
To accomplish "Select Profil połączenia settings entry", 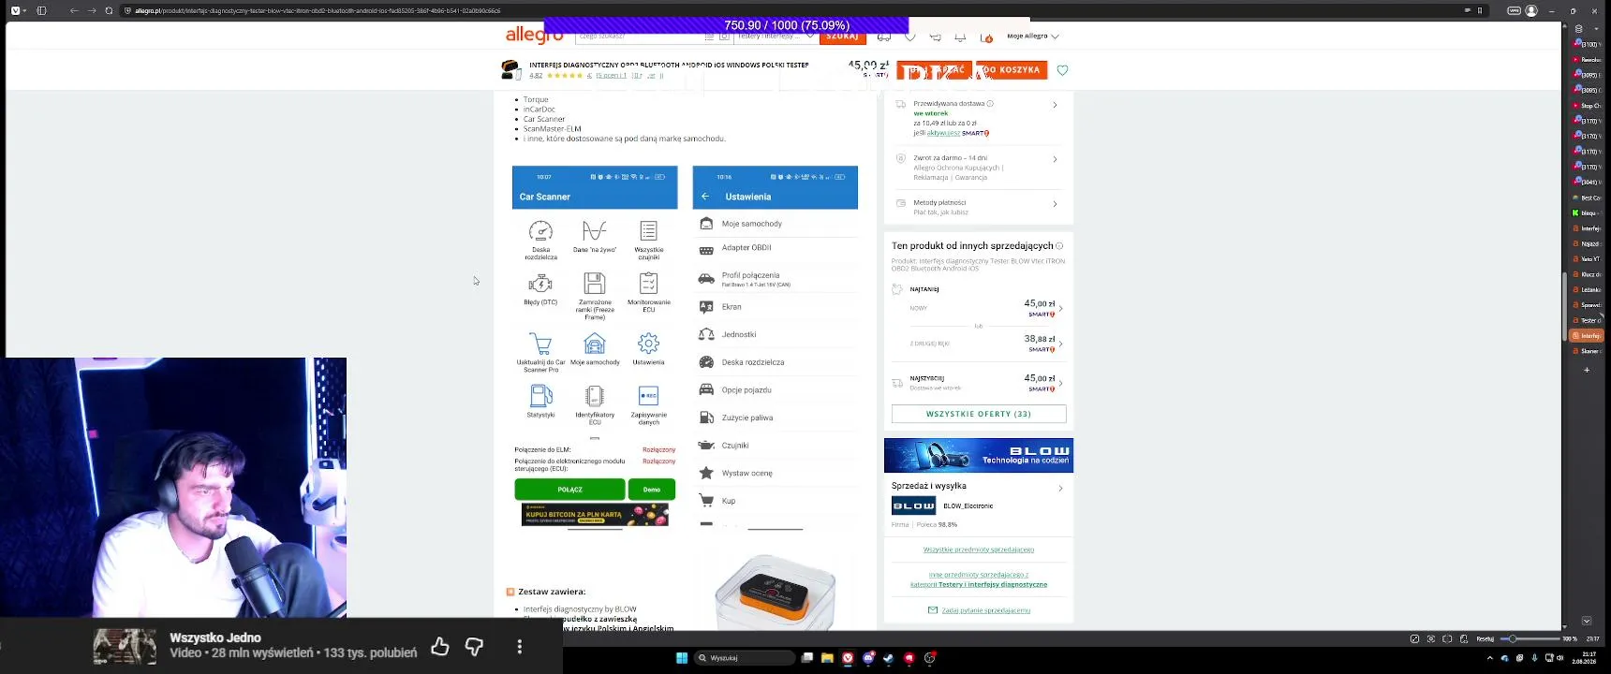I will pos(776,279).
